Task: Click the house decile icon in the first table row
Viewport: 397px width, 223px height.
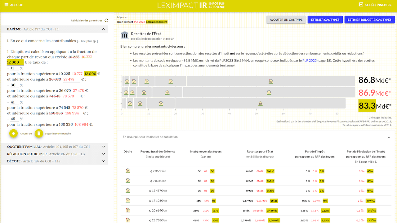Action: 127,170
